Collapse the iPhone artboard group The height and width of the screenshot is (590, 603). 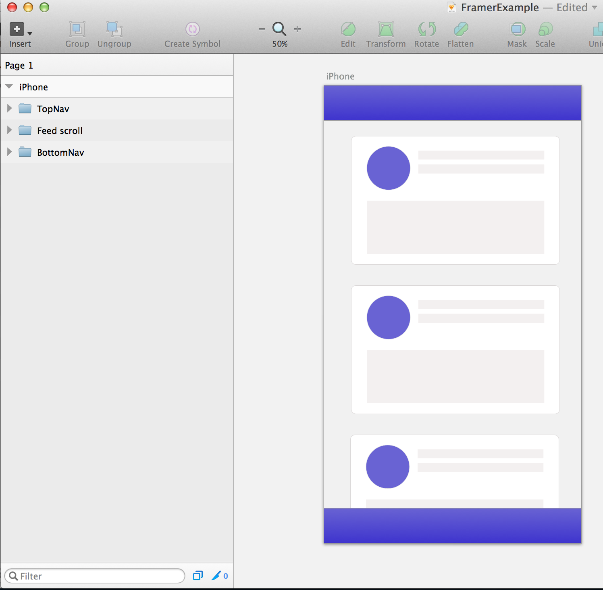[9, 87]
